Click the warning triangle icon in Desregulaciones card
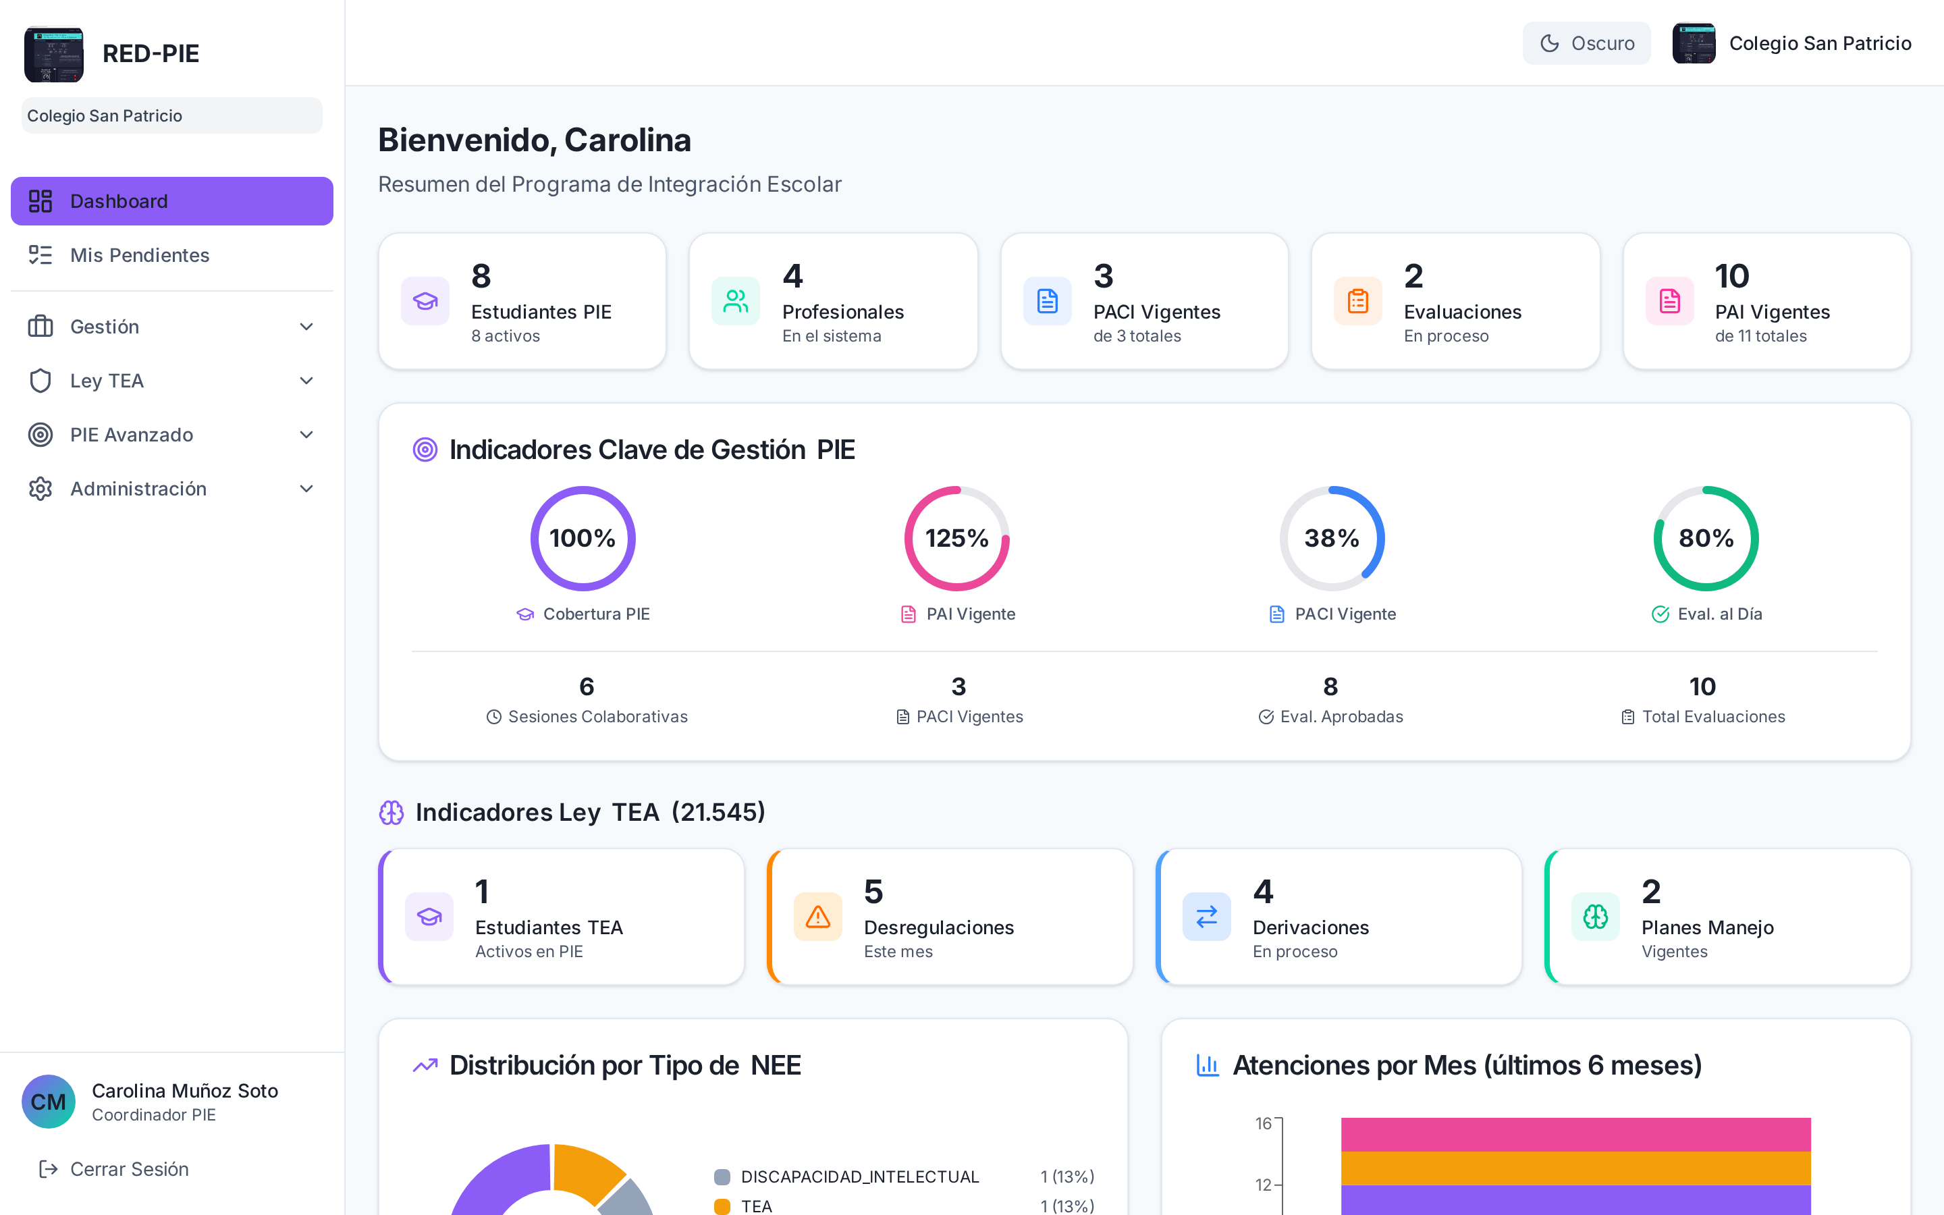The width and height of the screenshot is (1944, 1215). [x=818, y=917]
